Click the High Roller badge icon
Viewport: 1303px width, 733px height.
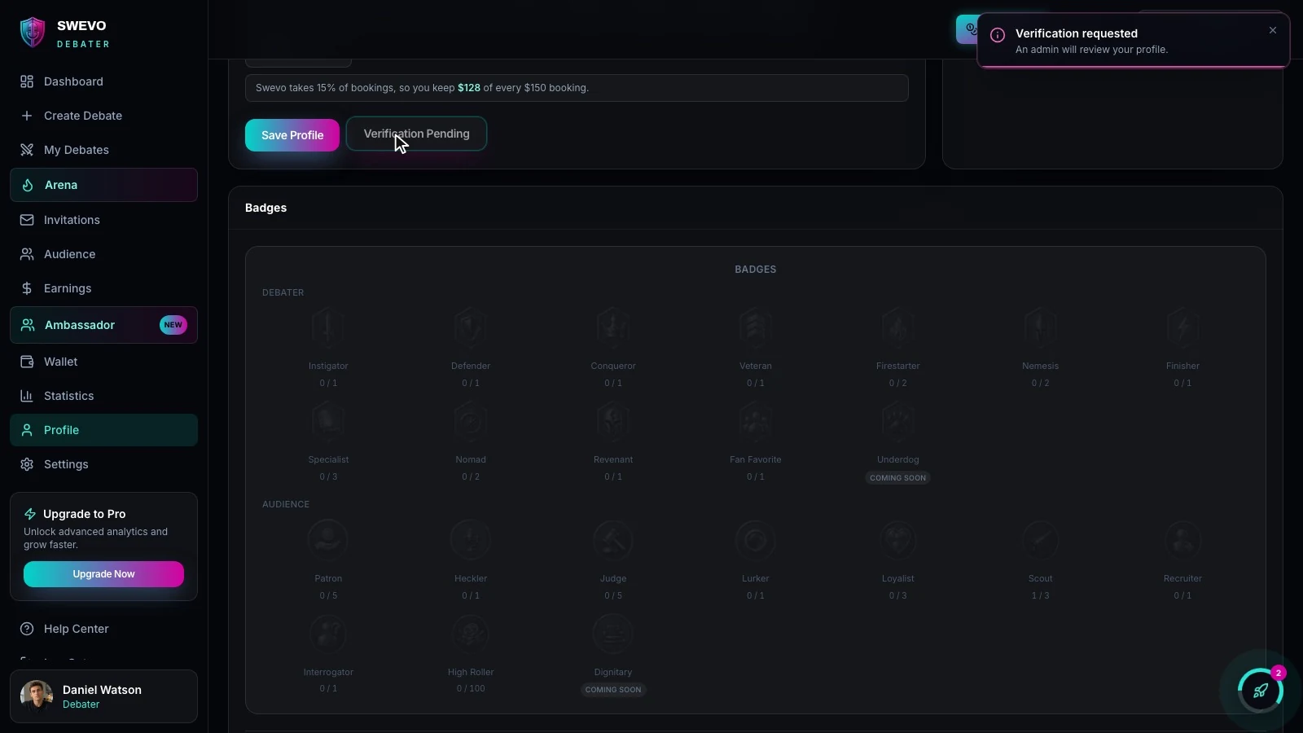point(471,634)
